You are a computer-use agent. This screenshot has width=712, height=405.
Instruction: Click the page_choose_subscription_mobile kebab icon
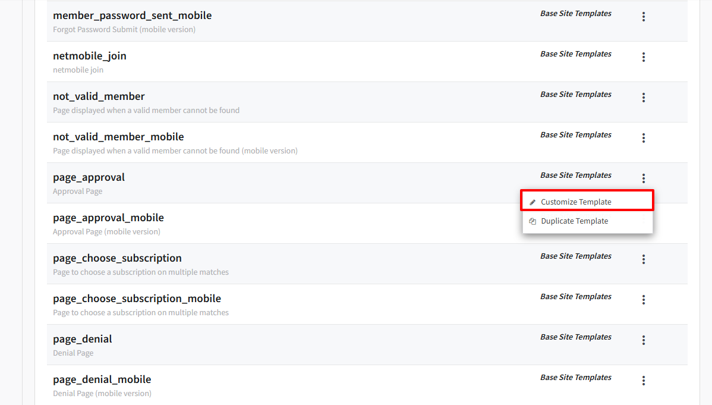(643, 300)
